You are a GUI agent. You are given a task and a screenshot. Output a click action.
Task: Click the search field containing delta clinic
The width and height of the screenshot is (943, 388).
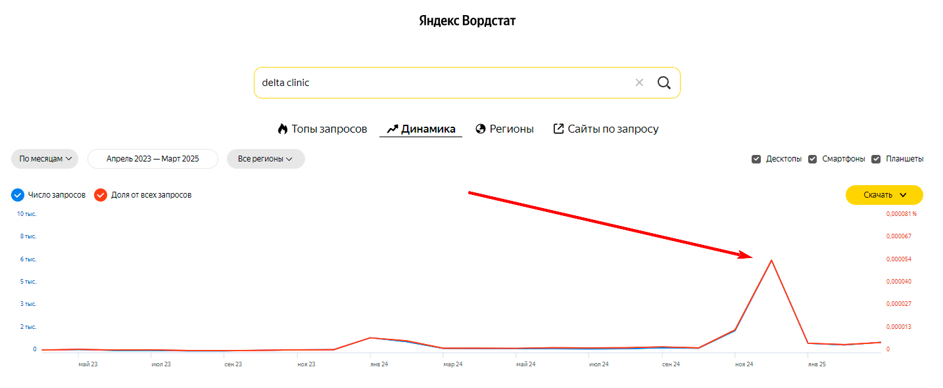(x=441, y=83)
